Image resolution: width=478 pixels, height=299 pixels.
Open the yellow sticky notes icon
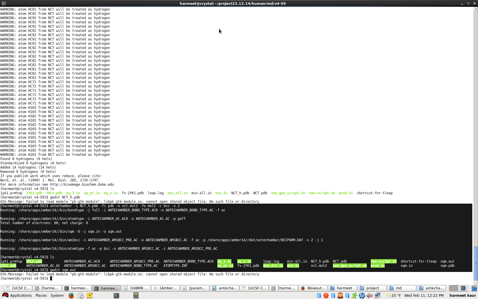90,296
